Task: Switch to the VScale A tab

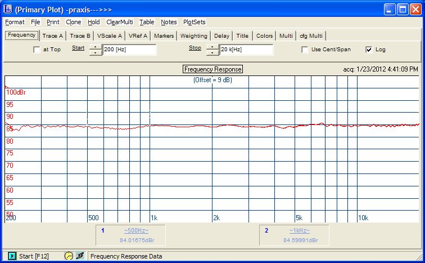Action: 110,36
